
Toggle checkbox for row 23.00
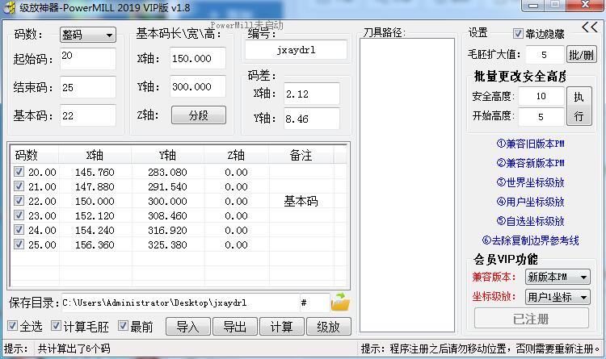tap(19, 215)
